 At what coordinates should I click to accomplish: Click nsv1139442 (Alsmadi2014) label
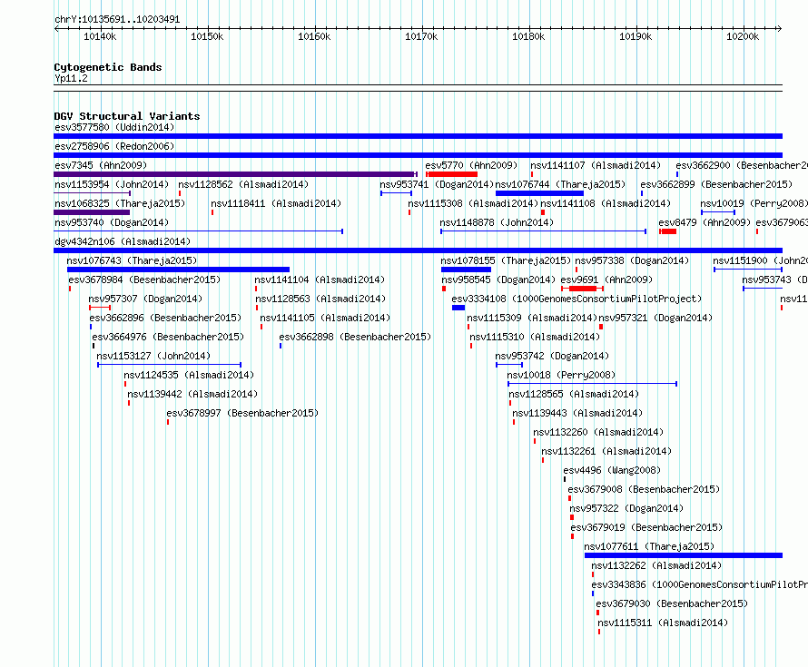pos(192,394)
